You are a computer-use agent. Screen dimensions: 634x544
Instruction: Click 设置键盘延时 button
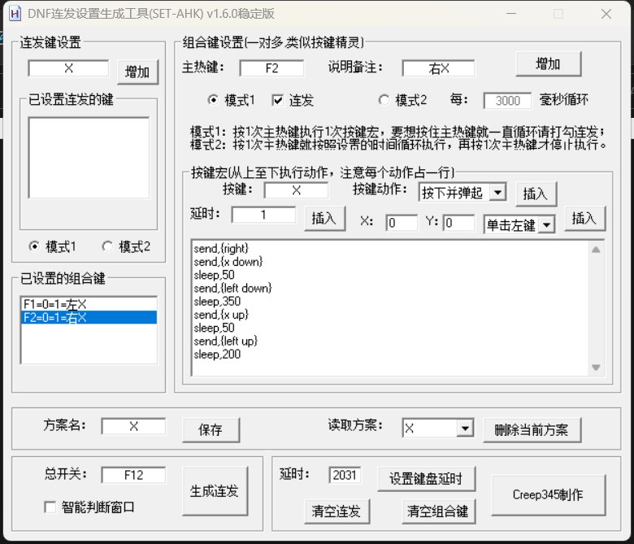[426, 479]
